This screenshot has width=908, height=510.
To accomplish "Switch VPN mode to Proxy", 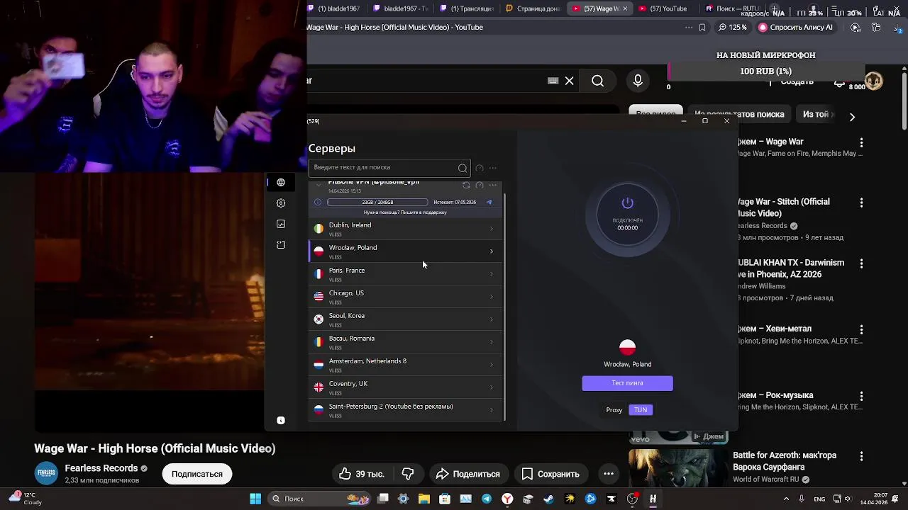I will pos(614,410).
